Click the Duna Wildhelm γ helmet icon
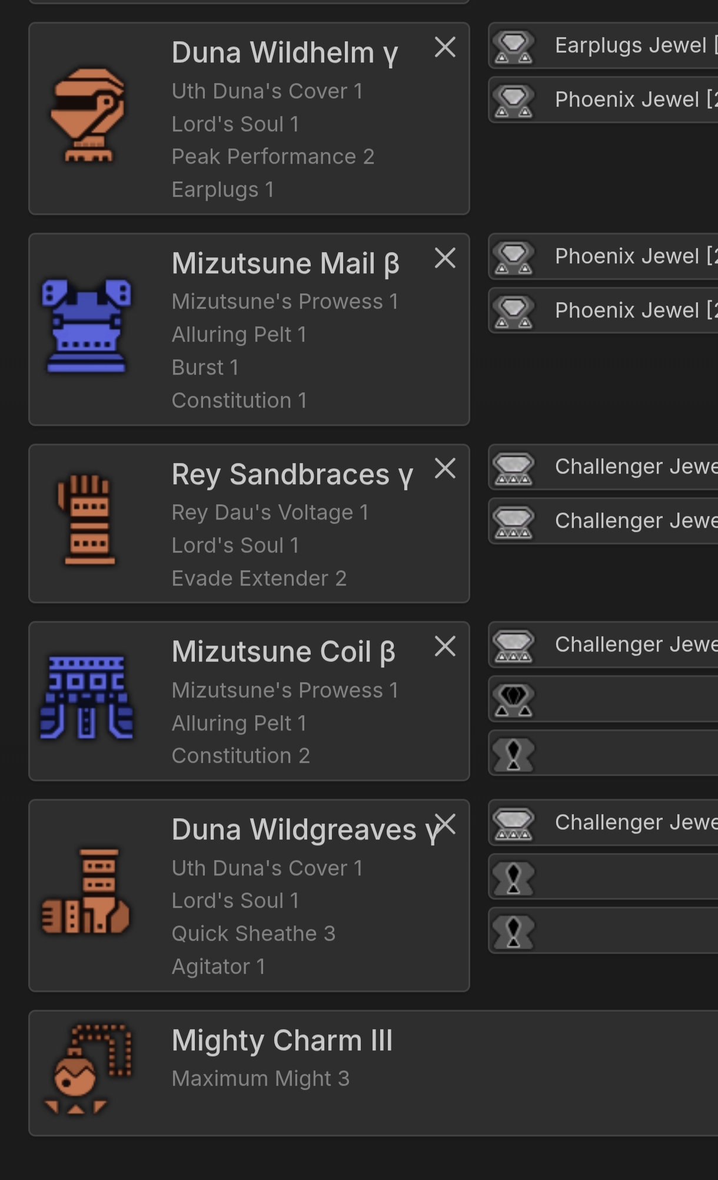Viewport: 718px width, 1180px height. [x=88, y=115]
